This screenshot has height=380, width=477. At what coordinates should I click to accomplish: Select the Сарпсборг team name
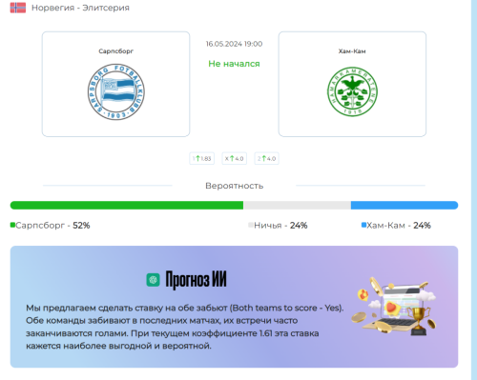pos(115,51)
